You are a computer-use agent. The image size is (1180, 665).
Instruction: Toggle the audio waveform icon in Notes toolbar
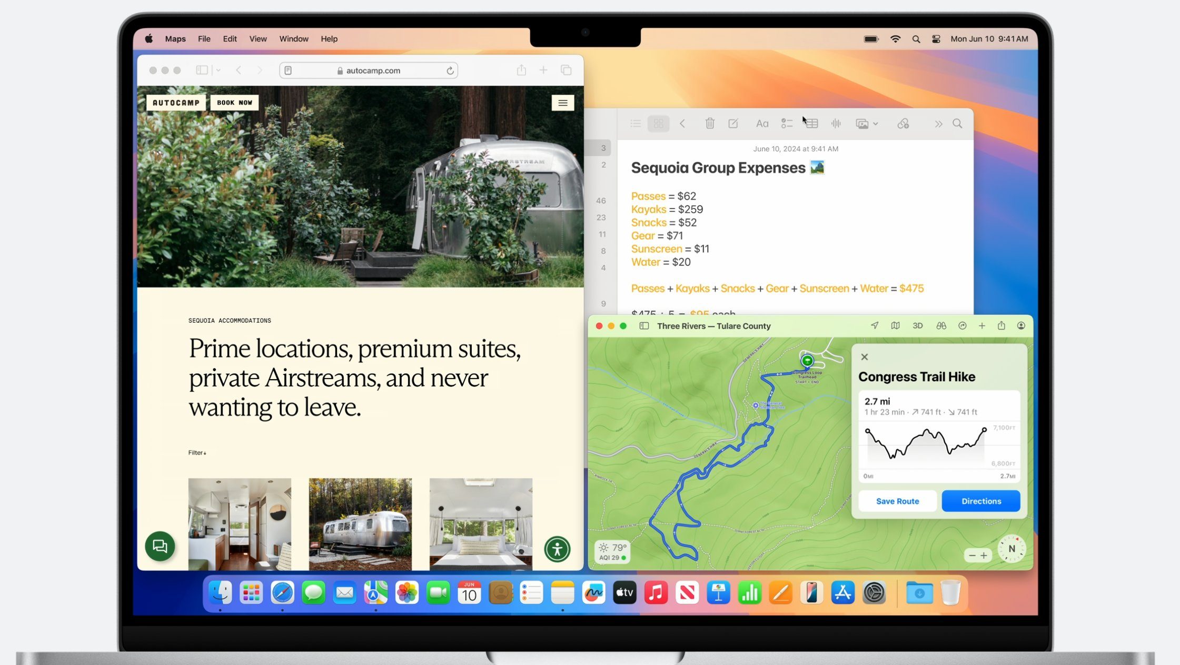click(836, 123)
